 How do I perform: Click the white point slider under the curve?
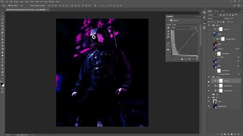tap(197, 57)
